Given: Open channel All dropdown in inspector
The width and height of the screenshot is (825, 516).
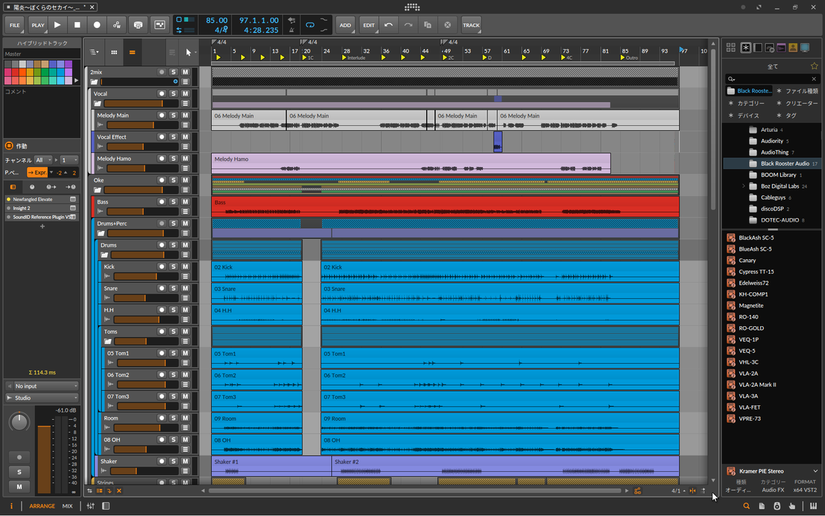Looking at the screenshot, I should pyautogui.click(x=44, y=160).
